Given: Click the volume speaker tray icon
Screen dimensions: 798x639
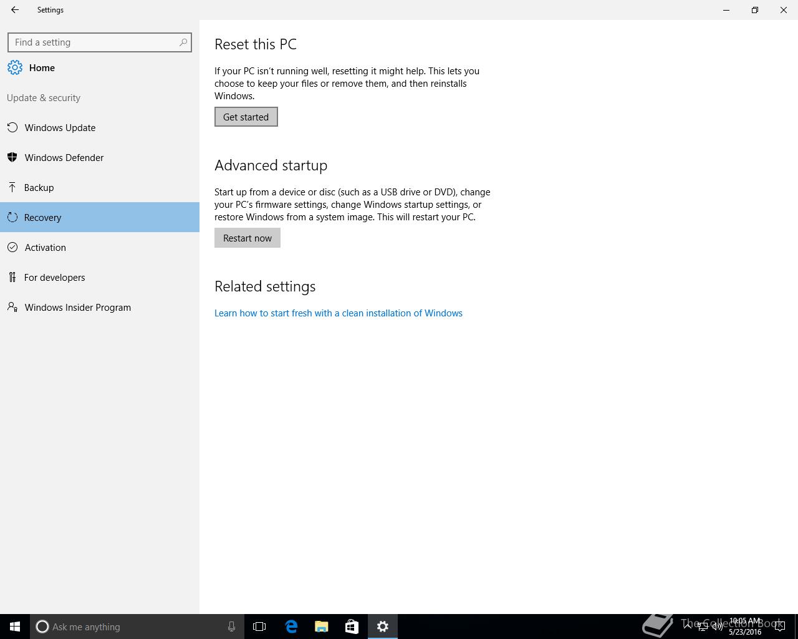Looking at the screenshot, I should tap(717, 627).
